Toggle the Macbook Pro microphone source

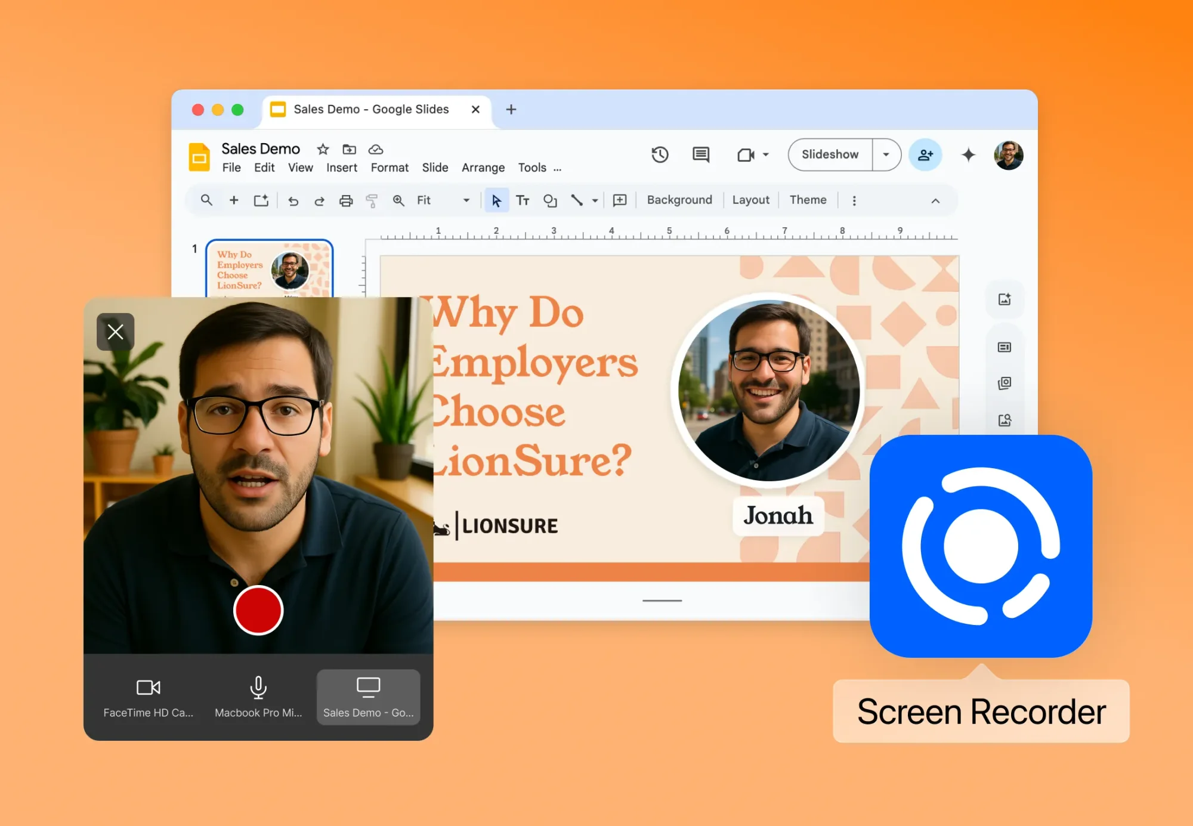coord(258,697)
